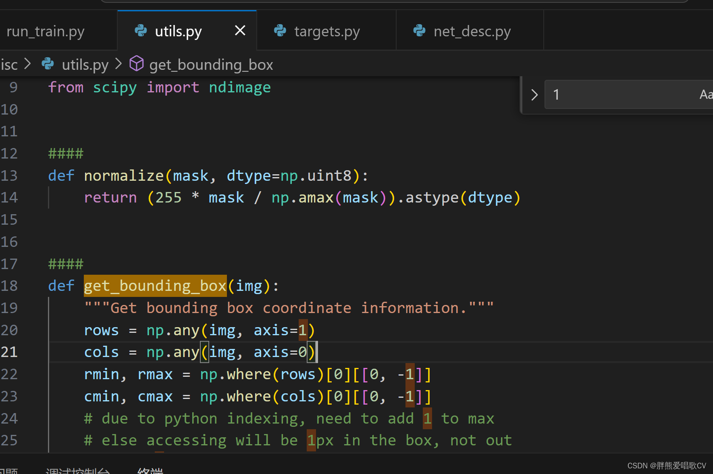Click 'np.where' on line 22

pos(235,374)
